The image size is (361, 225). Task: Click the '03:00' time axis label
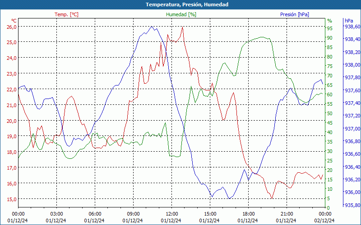coord(57,214)
